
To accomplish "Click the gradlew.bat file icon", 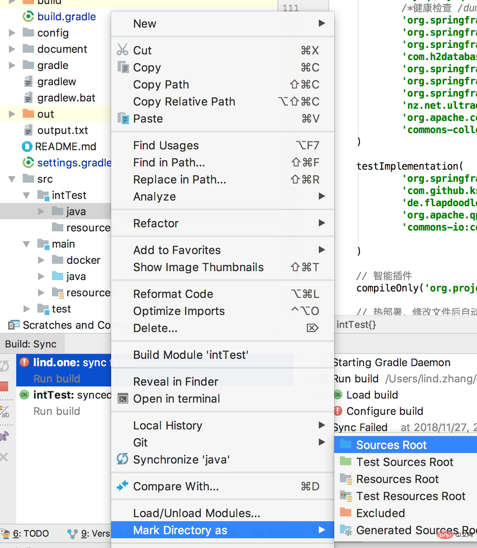I will pos(28,97).
